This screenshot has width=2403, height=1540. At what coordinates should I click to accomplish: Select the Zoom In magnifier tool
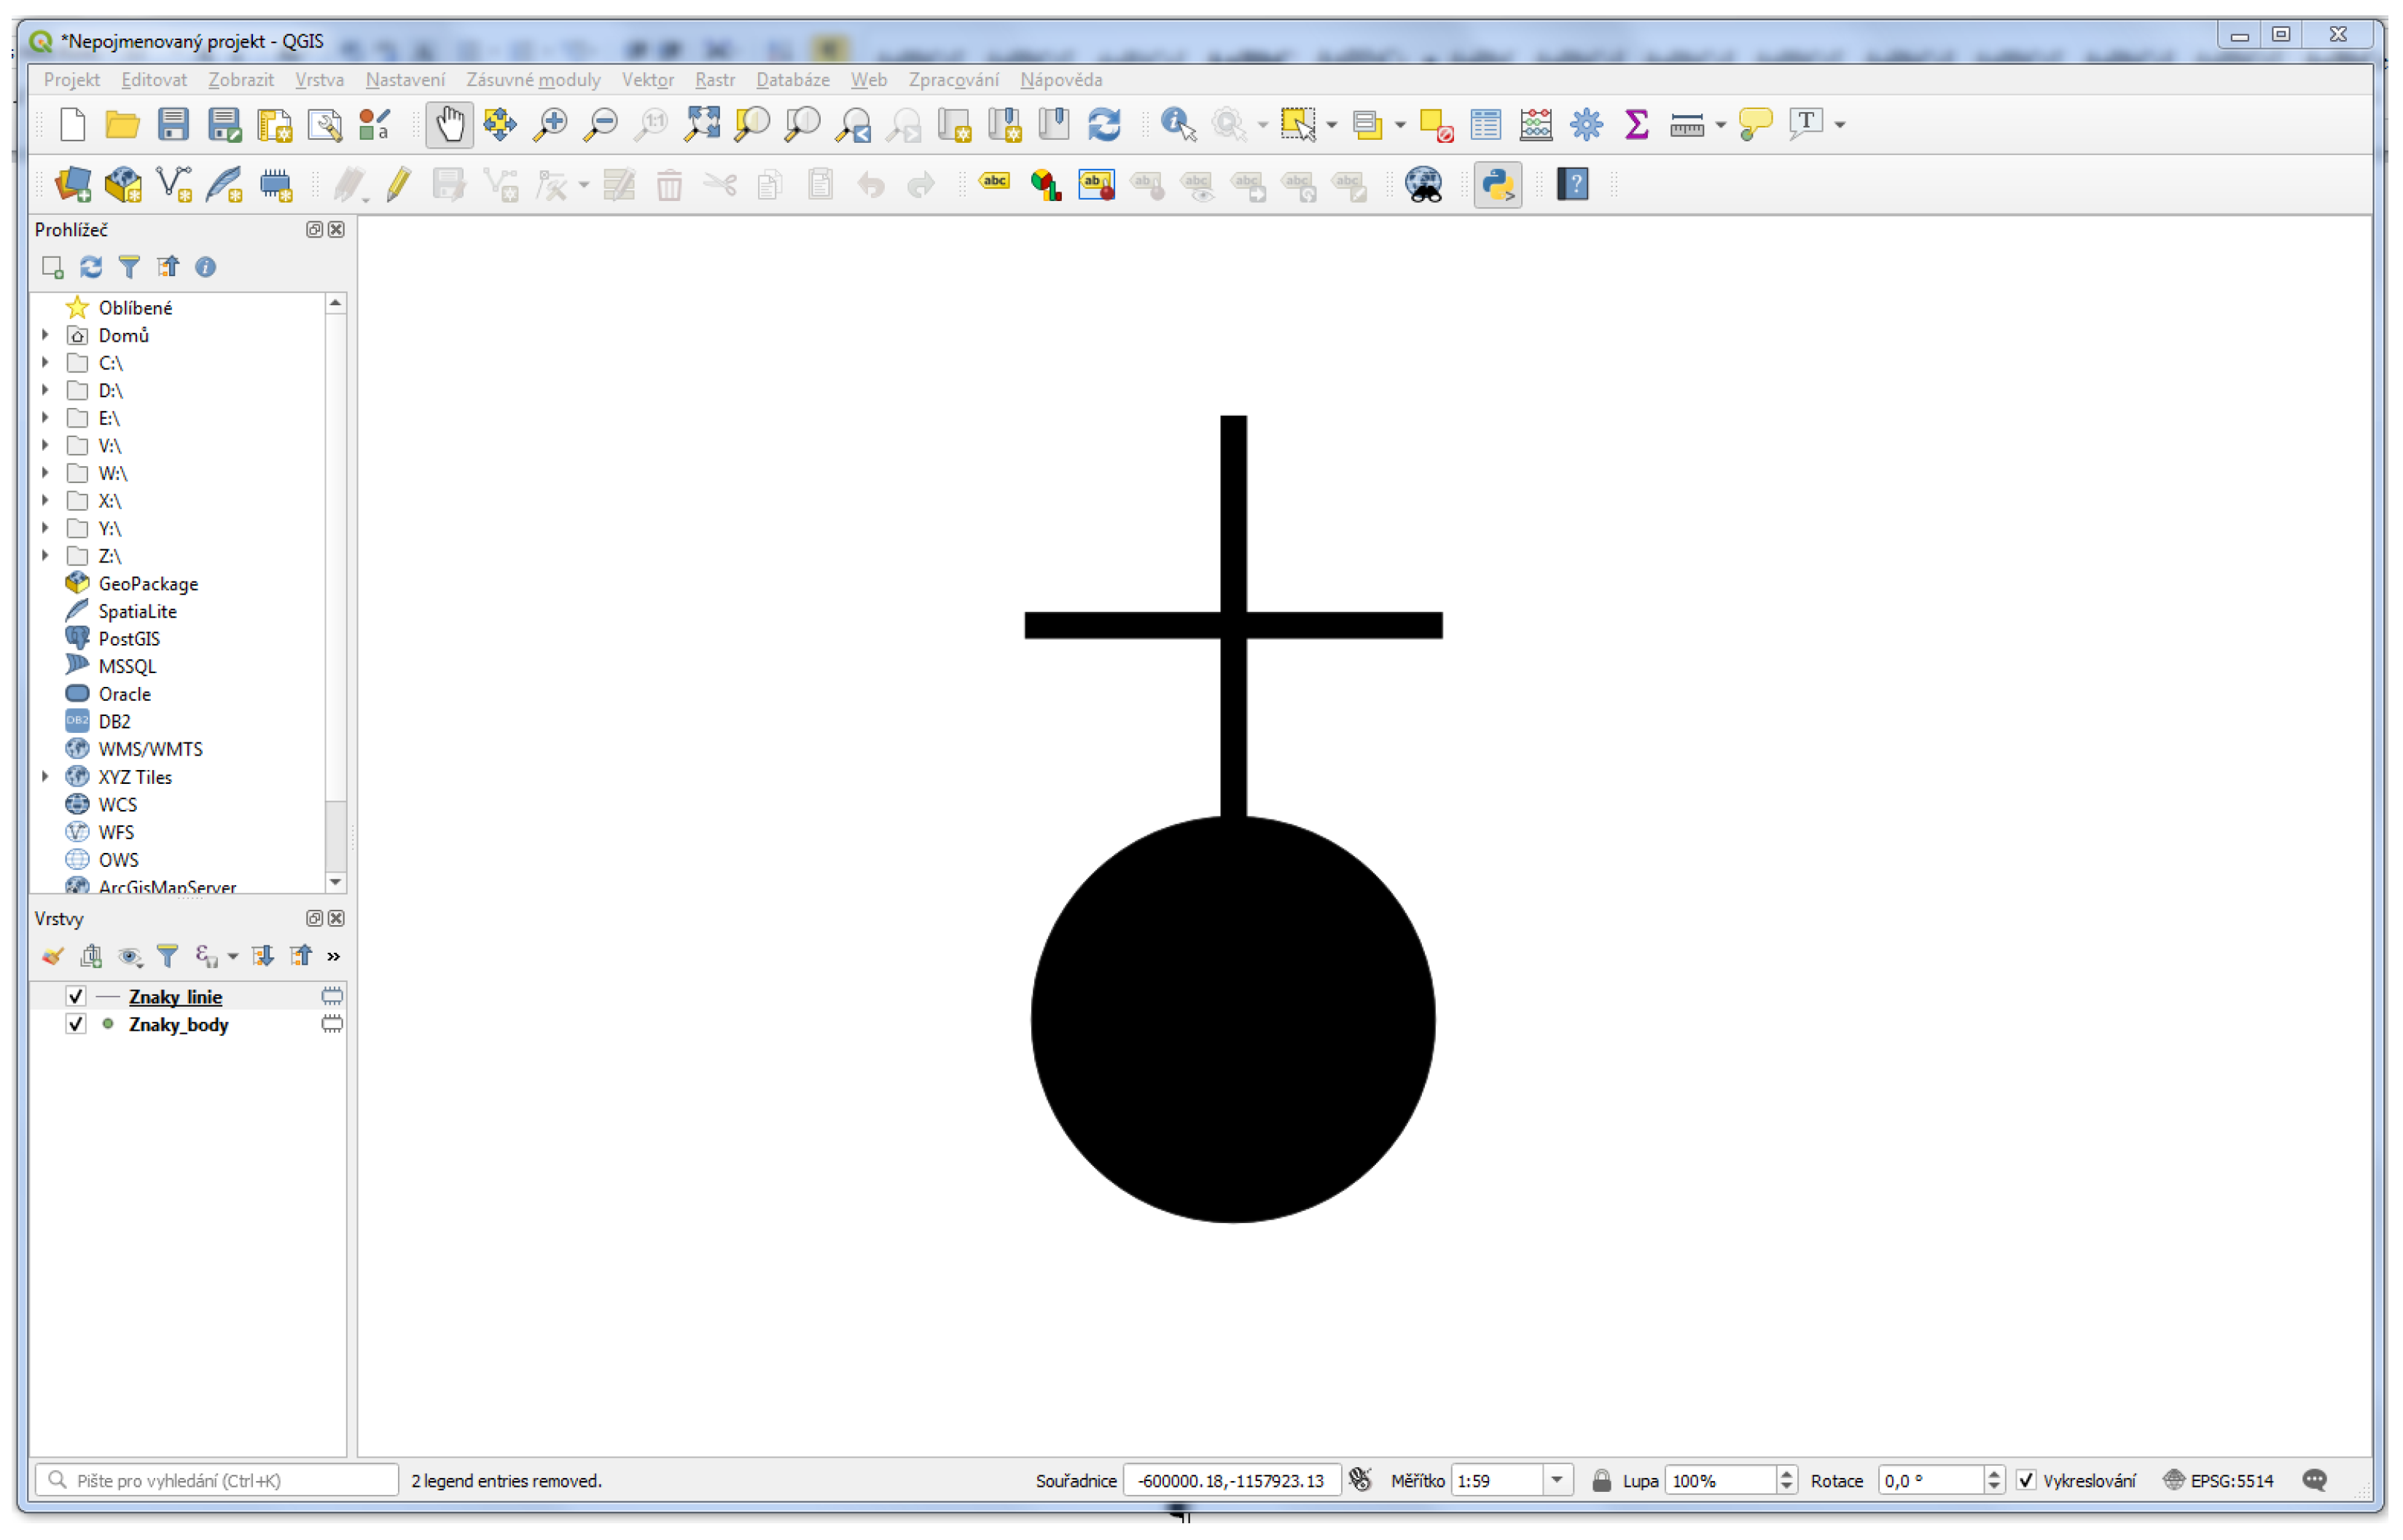coord(550,125)
